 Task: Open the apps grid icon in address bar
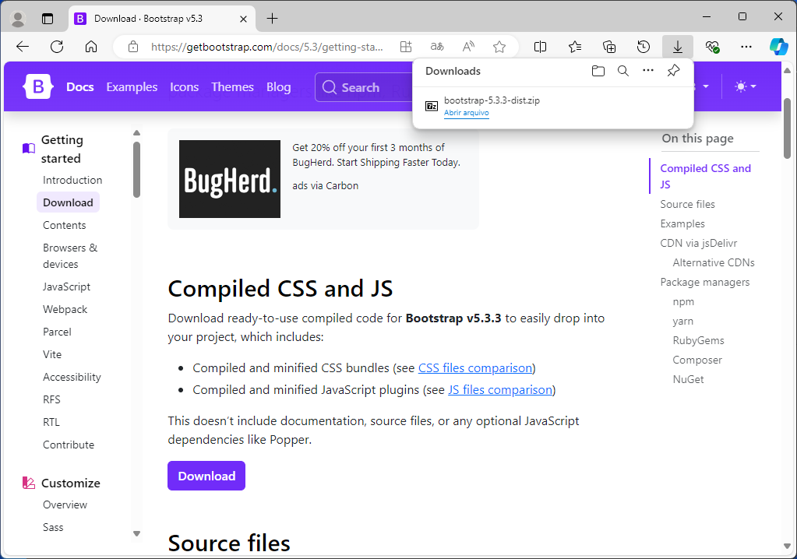click(406, 47)
